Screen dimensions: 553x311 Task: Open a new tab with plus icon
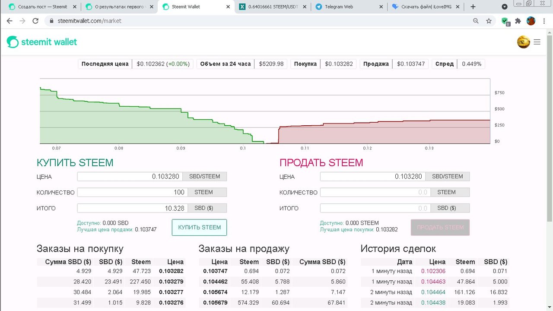point(473,6)
